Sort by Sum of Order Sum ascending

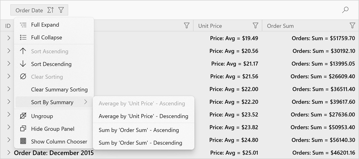tap(139, 130)
